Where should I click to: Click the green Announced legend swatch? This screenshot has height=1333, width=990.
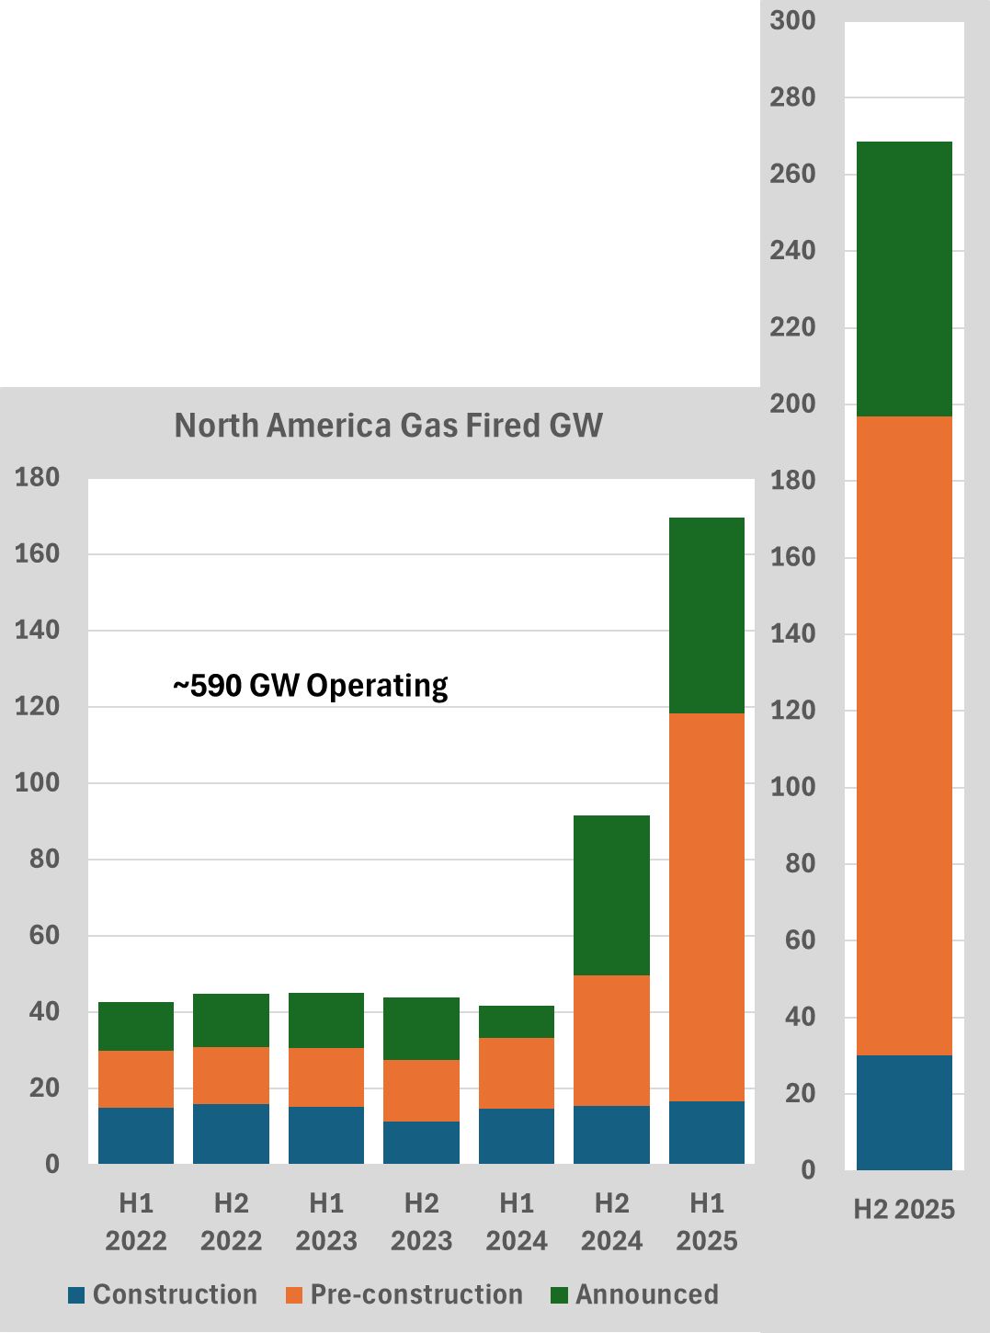point(559,1295)
